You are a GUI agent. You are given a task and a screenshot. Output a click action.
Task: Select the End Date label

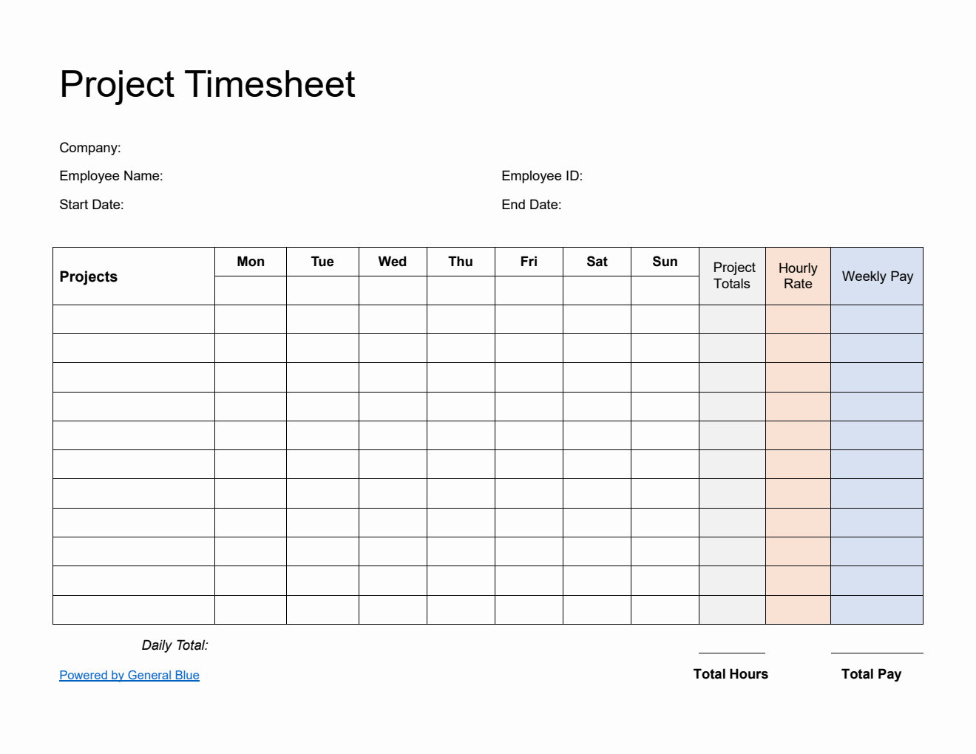[x=531, y=205]
